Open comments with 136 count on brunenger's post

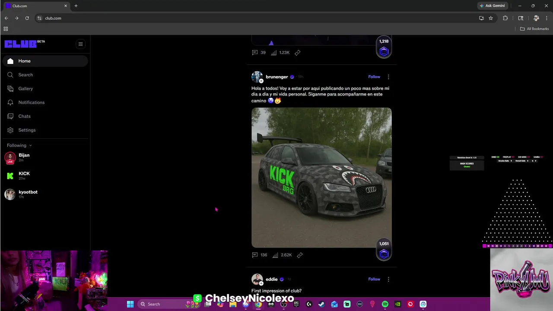pyautogui.click(x=260, y=255)
